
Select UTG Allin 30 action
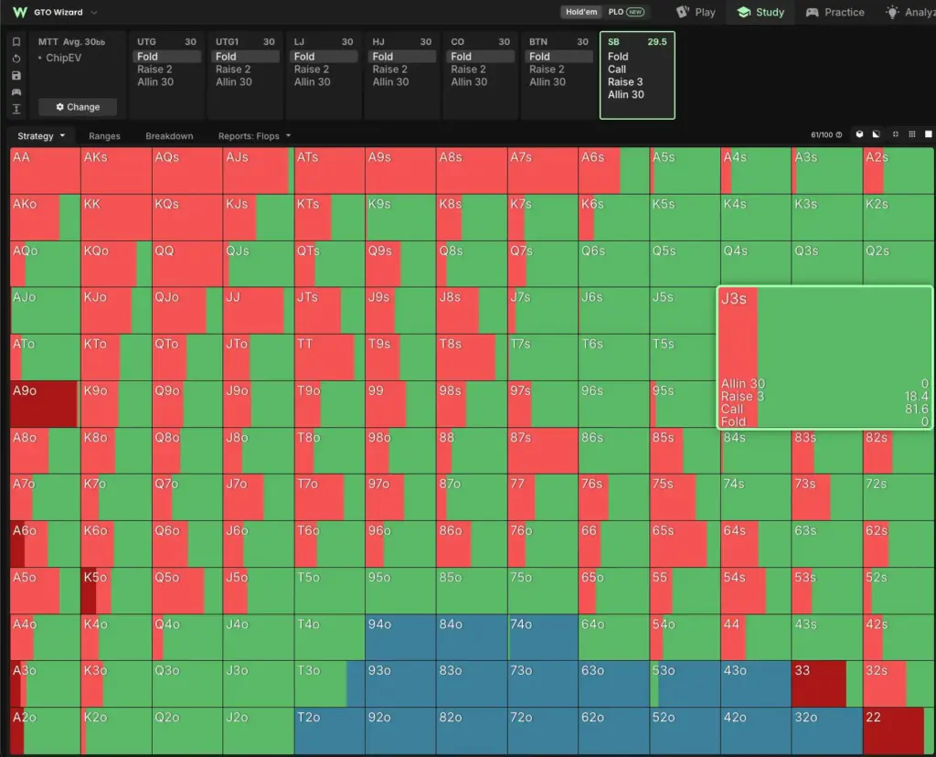pos(155,81)
